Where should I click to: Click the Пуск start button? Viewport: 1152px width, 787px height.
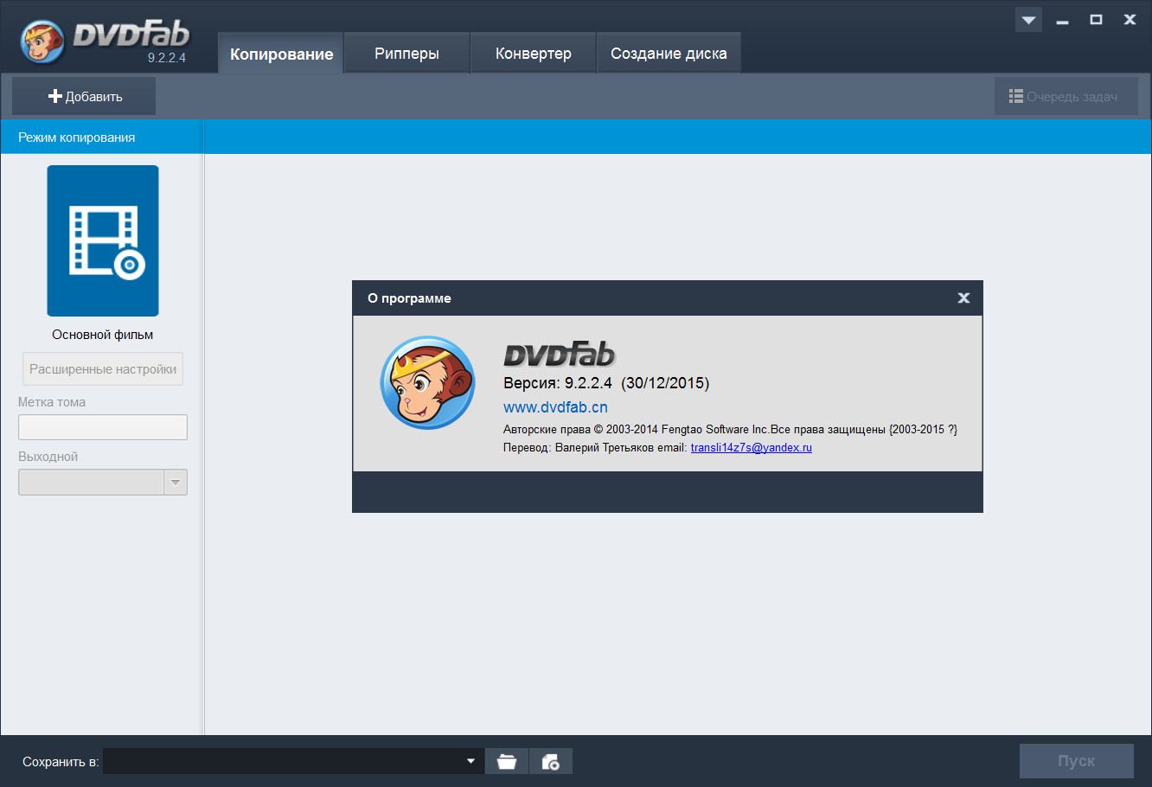[1076, 761]
